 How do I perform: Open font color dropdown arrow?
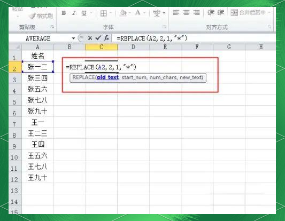[x=144, y=13]
